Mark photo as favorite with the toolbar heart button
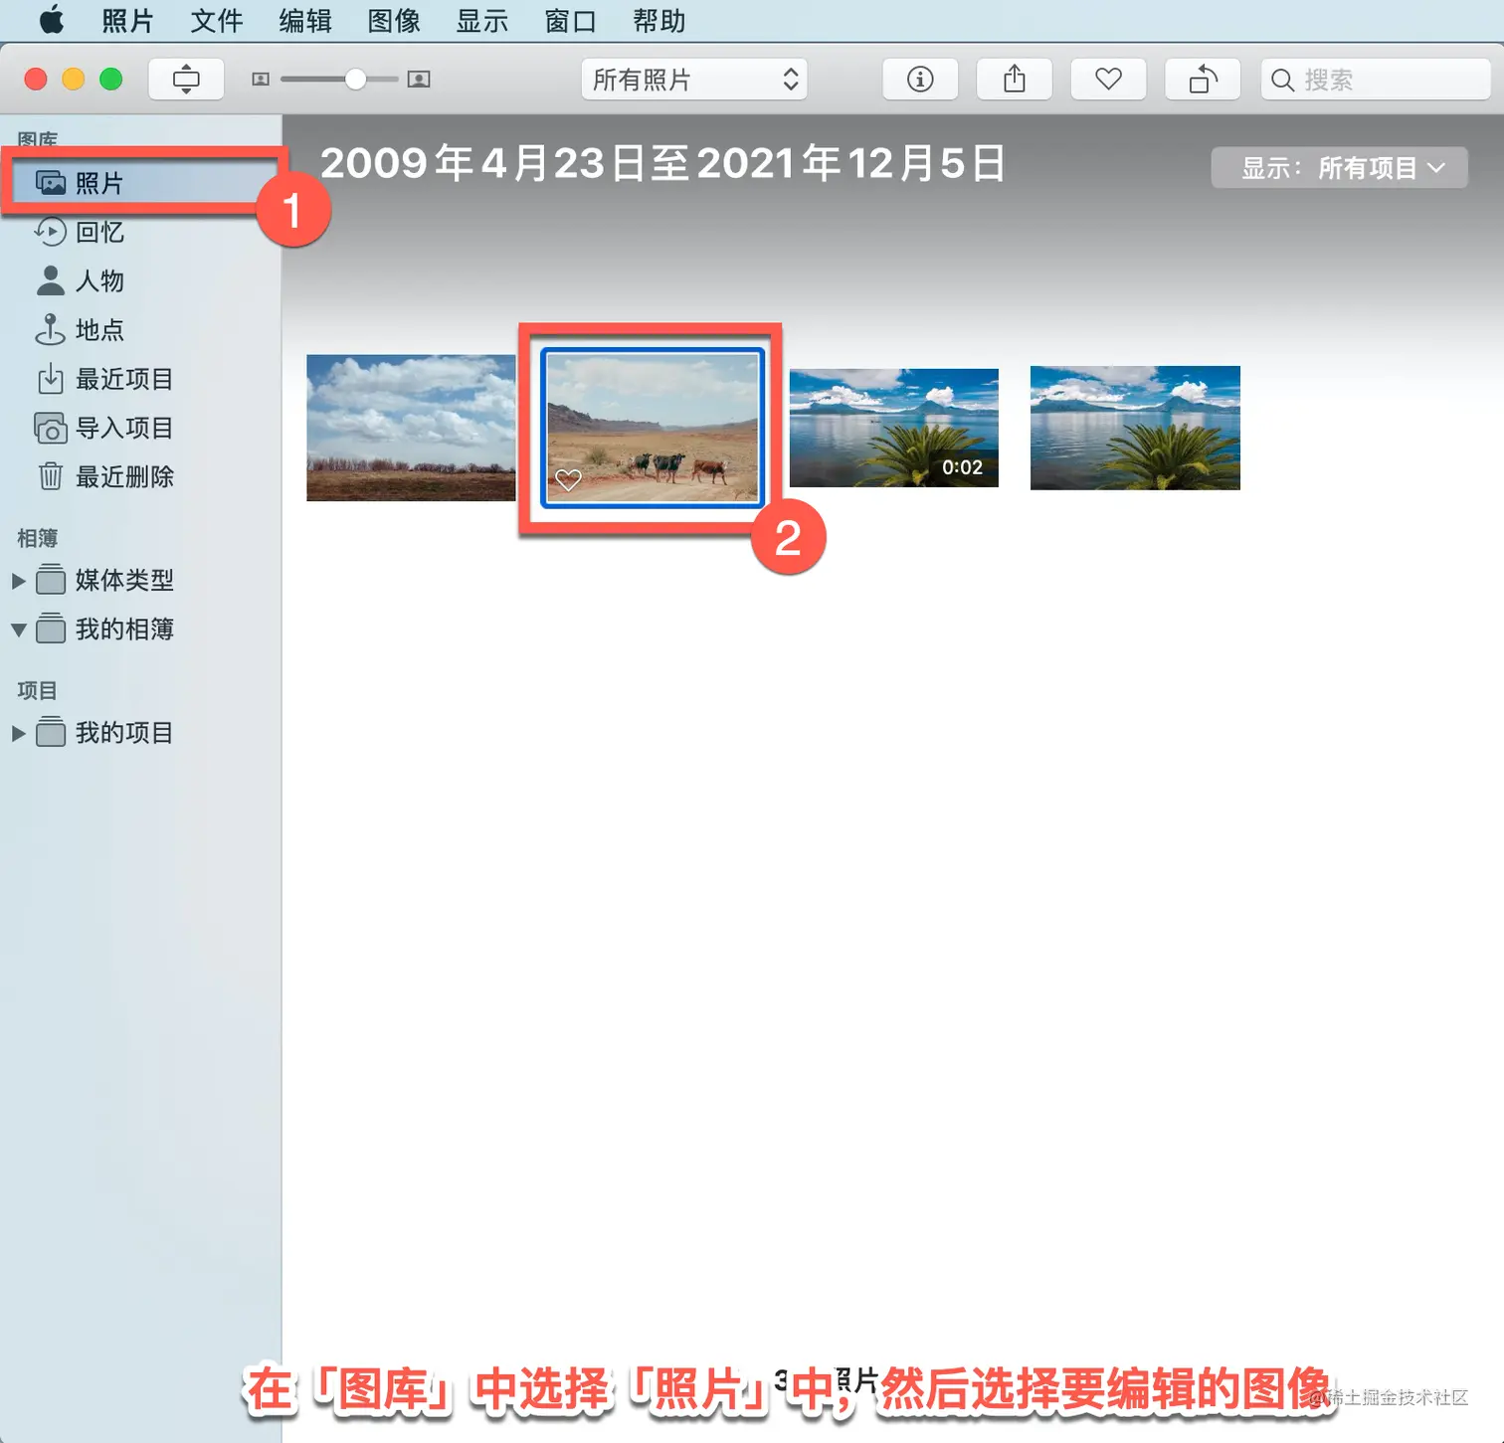The height and width of the screenshot is (1443, 1504). (x=1108, y=80)
